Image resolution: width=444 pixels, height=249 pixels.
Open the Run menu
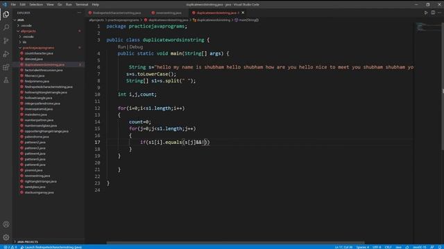tap(69, 5)
